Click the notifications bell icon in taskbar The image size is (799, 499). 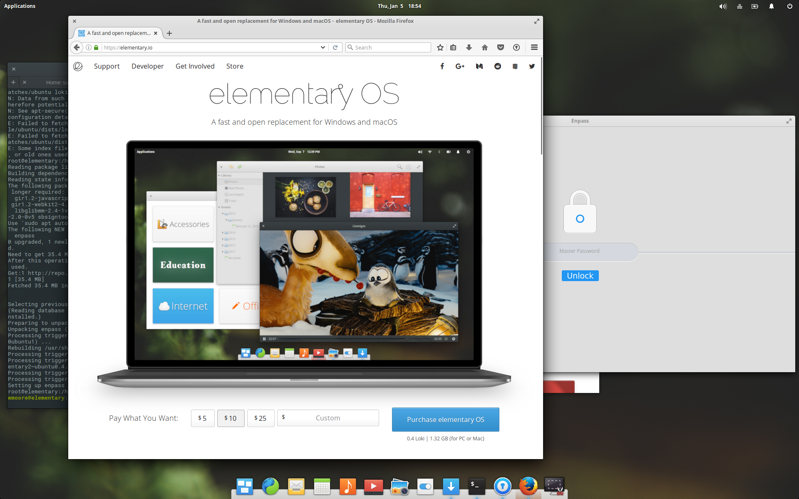coord(772,6)
